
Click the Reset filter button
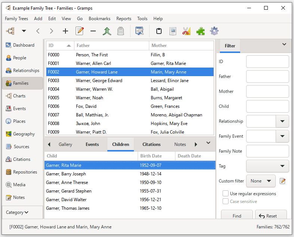pos(271,215)
